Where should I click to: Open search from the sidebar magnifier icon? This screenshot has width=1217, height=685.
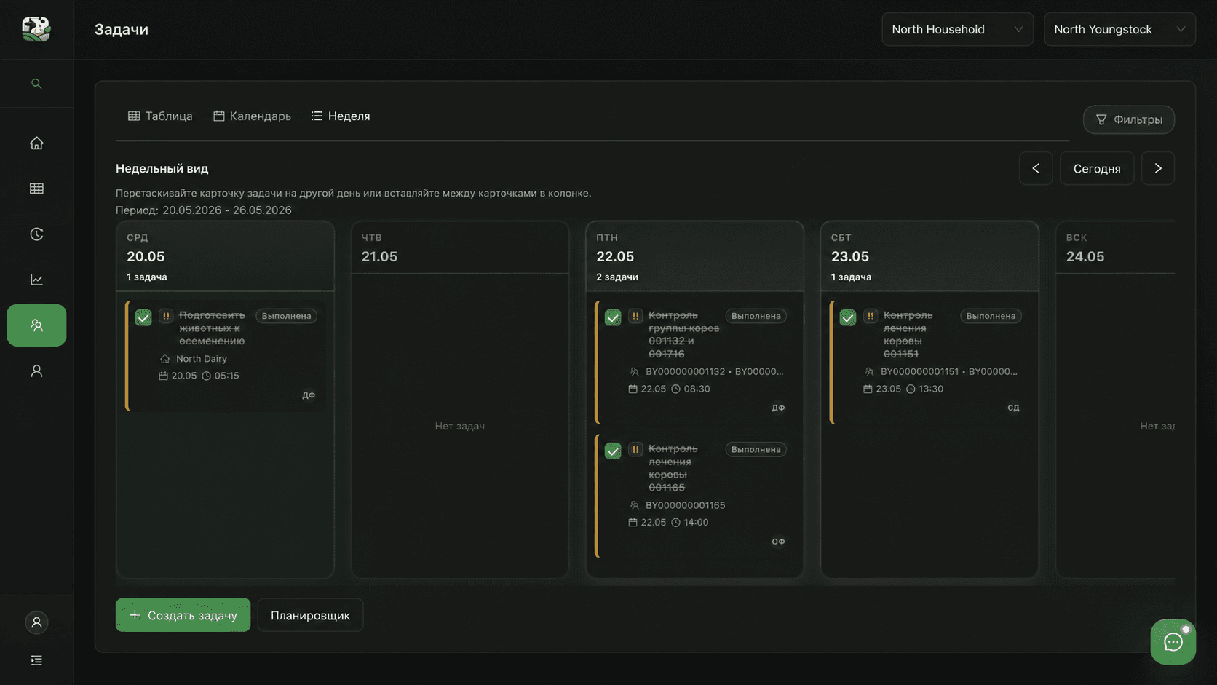(36, 84)
